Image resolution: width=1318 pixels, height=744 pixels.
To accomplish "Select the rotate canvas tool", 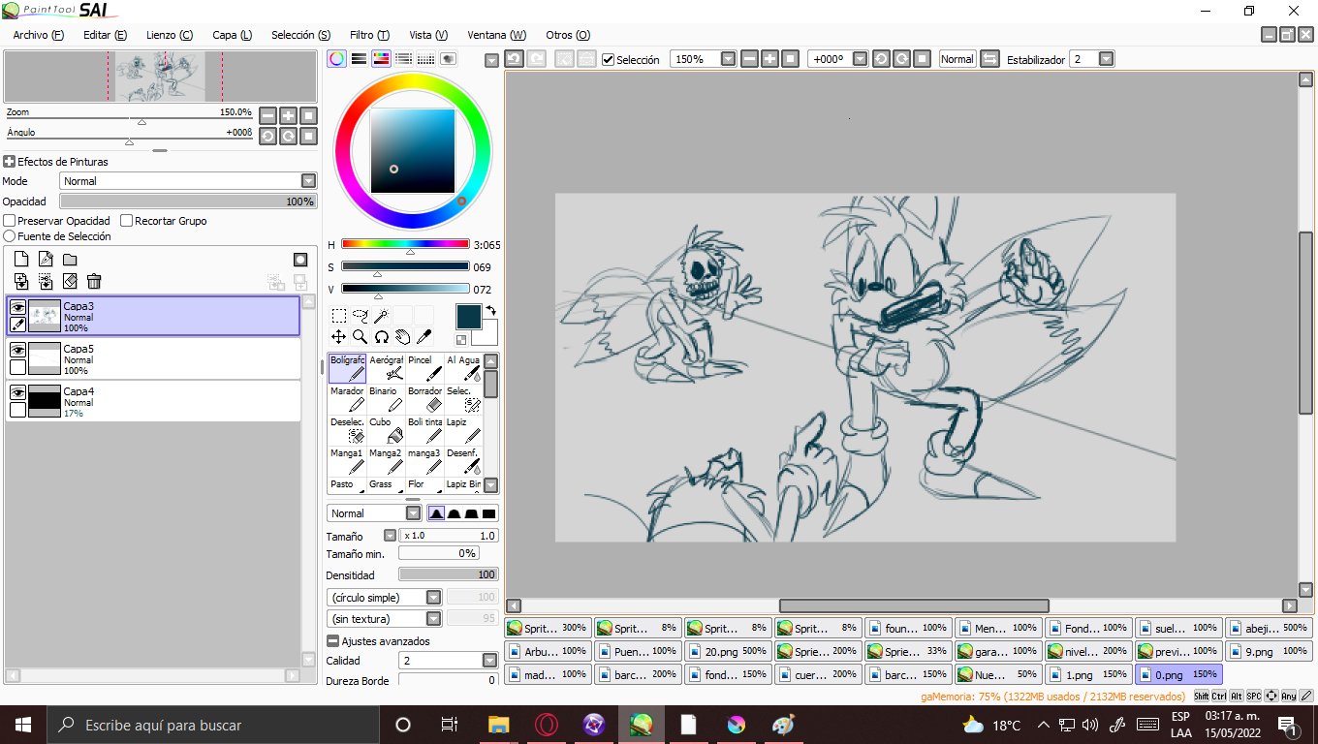I will pos(381,336).
